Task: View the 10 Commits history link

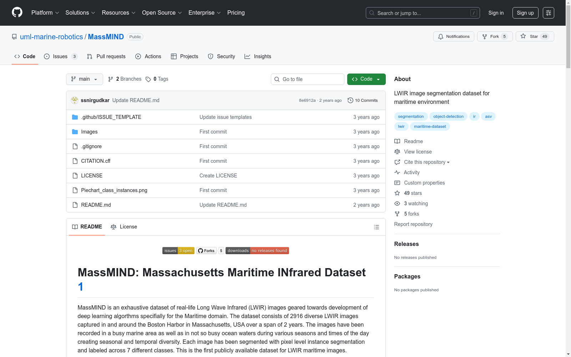Action: [x=363, y=100]
